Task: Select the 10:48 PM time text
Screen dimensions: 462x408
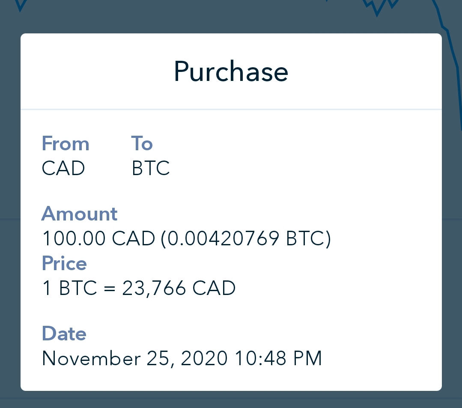Action: [x=278, y=358]
